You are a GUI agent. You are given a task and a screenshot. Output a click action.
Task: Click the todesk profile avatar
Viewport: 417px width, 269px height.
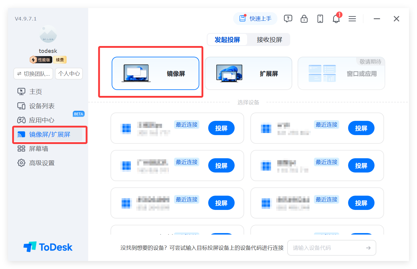point(48,34)
